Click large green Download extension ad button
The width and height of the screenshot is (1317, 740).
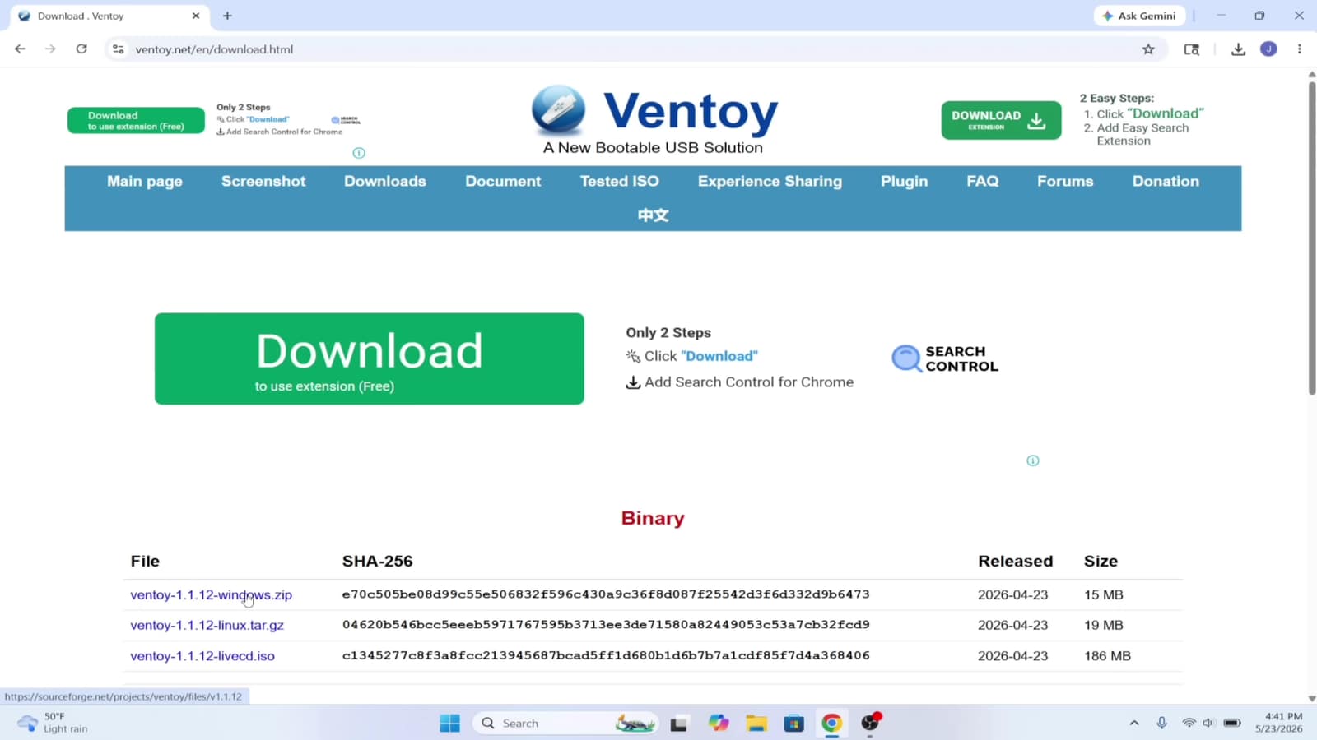click(x=370, y=358)
